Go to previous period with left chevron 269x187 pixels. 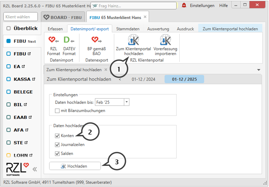tap(120, 79)
